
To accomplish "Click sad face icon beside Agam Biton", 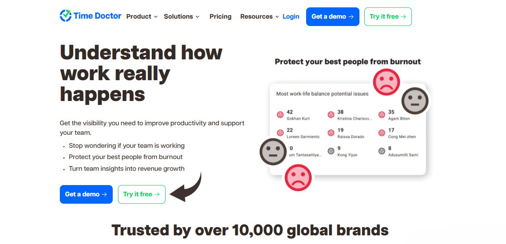I will click(382, 115).
